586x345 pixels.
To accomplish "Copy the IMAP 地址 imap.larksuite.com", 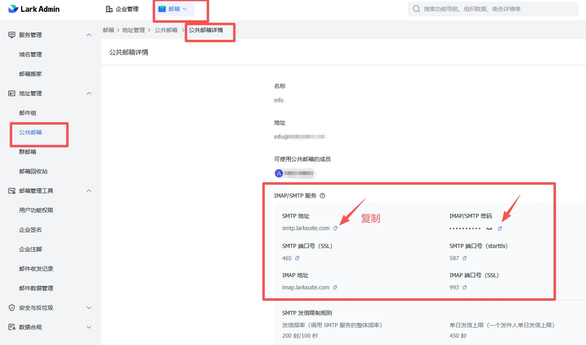I will pyautogui.click(x=335, y=287).
